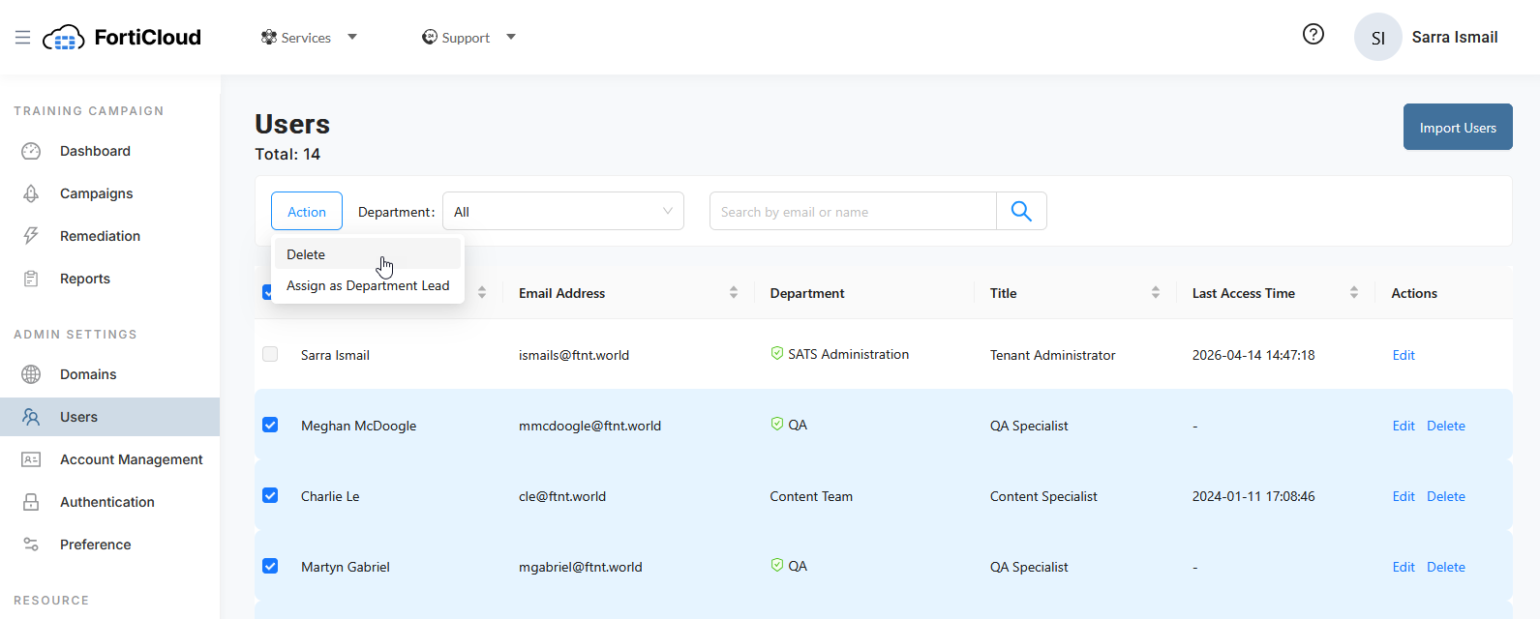Click the Department column header
Viewport: 1540px width, 619px height.
(x=807, y=293)
